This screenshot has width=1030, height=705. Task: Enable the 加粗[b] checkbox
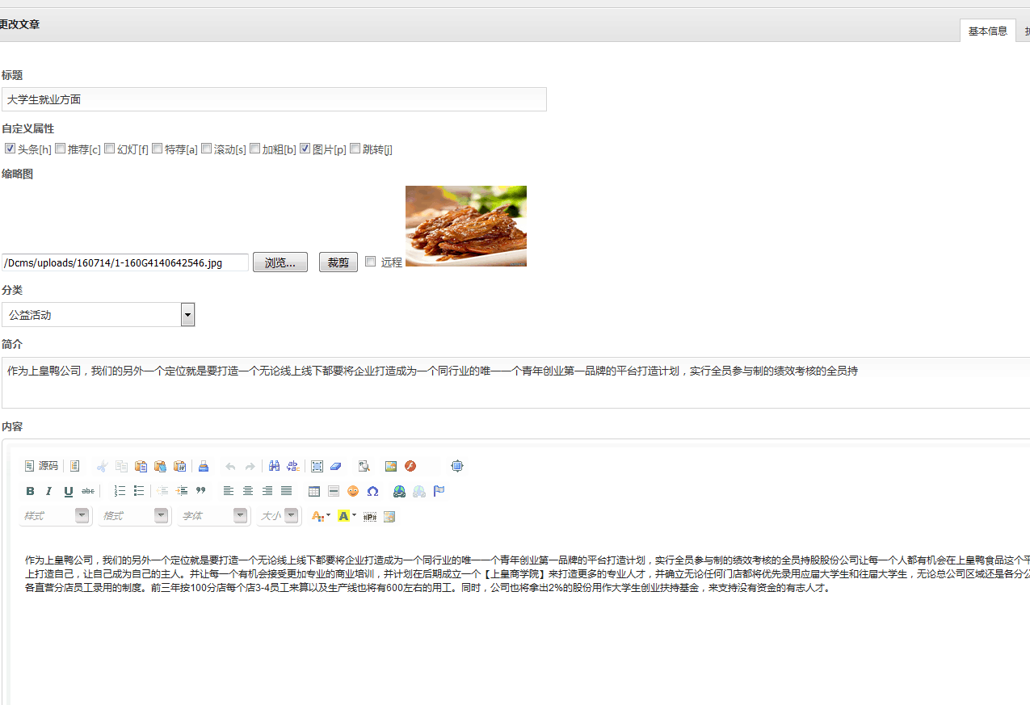pyautogui.click(x=254, y=149)
